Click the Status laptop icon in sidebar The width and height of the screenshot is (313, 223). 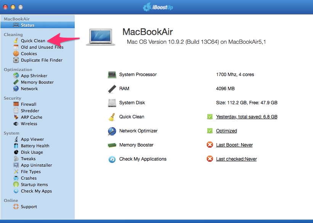pos(16,25)
